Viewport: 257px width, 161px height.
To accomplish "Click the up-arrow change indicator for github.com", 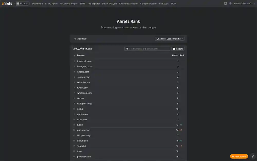I will (181, 141).
